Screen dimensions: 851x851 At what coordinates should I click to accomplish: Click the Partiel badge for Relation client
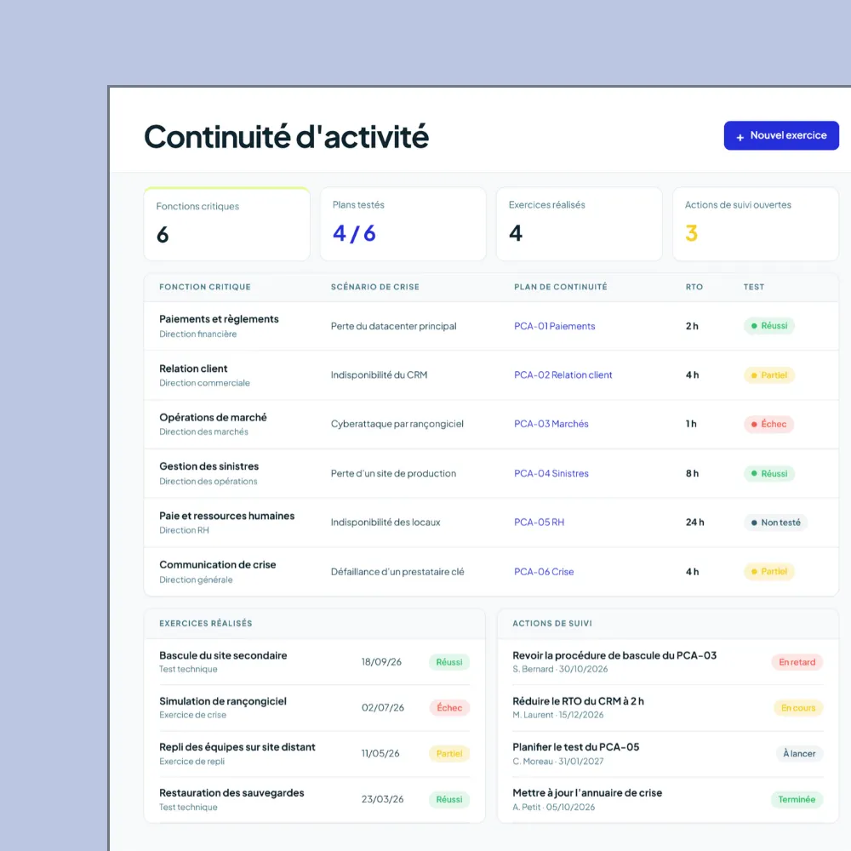[769, 375]
